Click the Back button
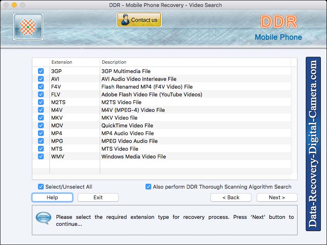Viewport: 327px width, 245px height. pyautogui.click(x=231, y=197)
